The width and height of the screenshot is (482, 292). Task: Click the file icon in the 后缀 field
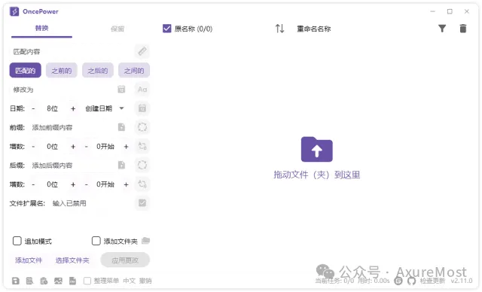[x=121, y=165]
